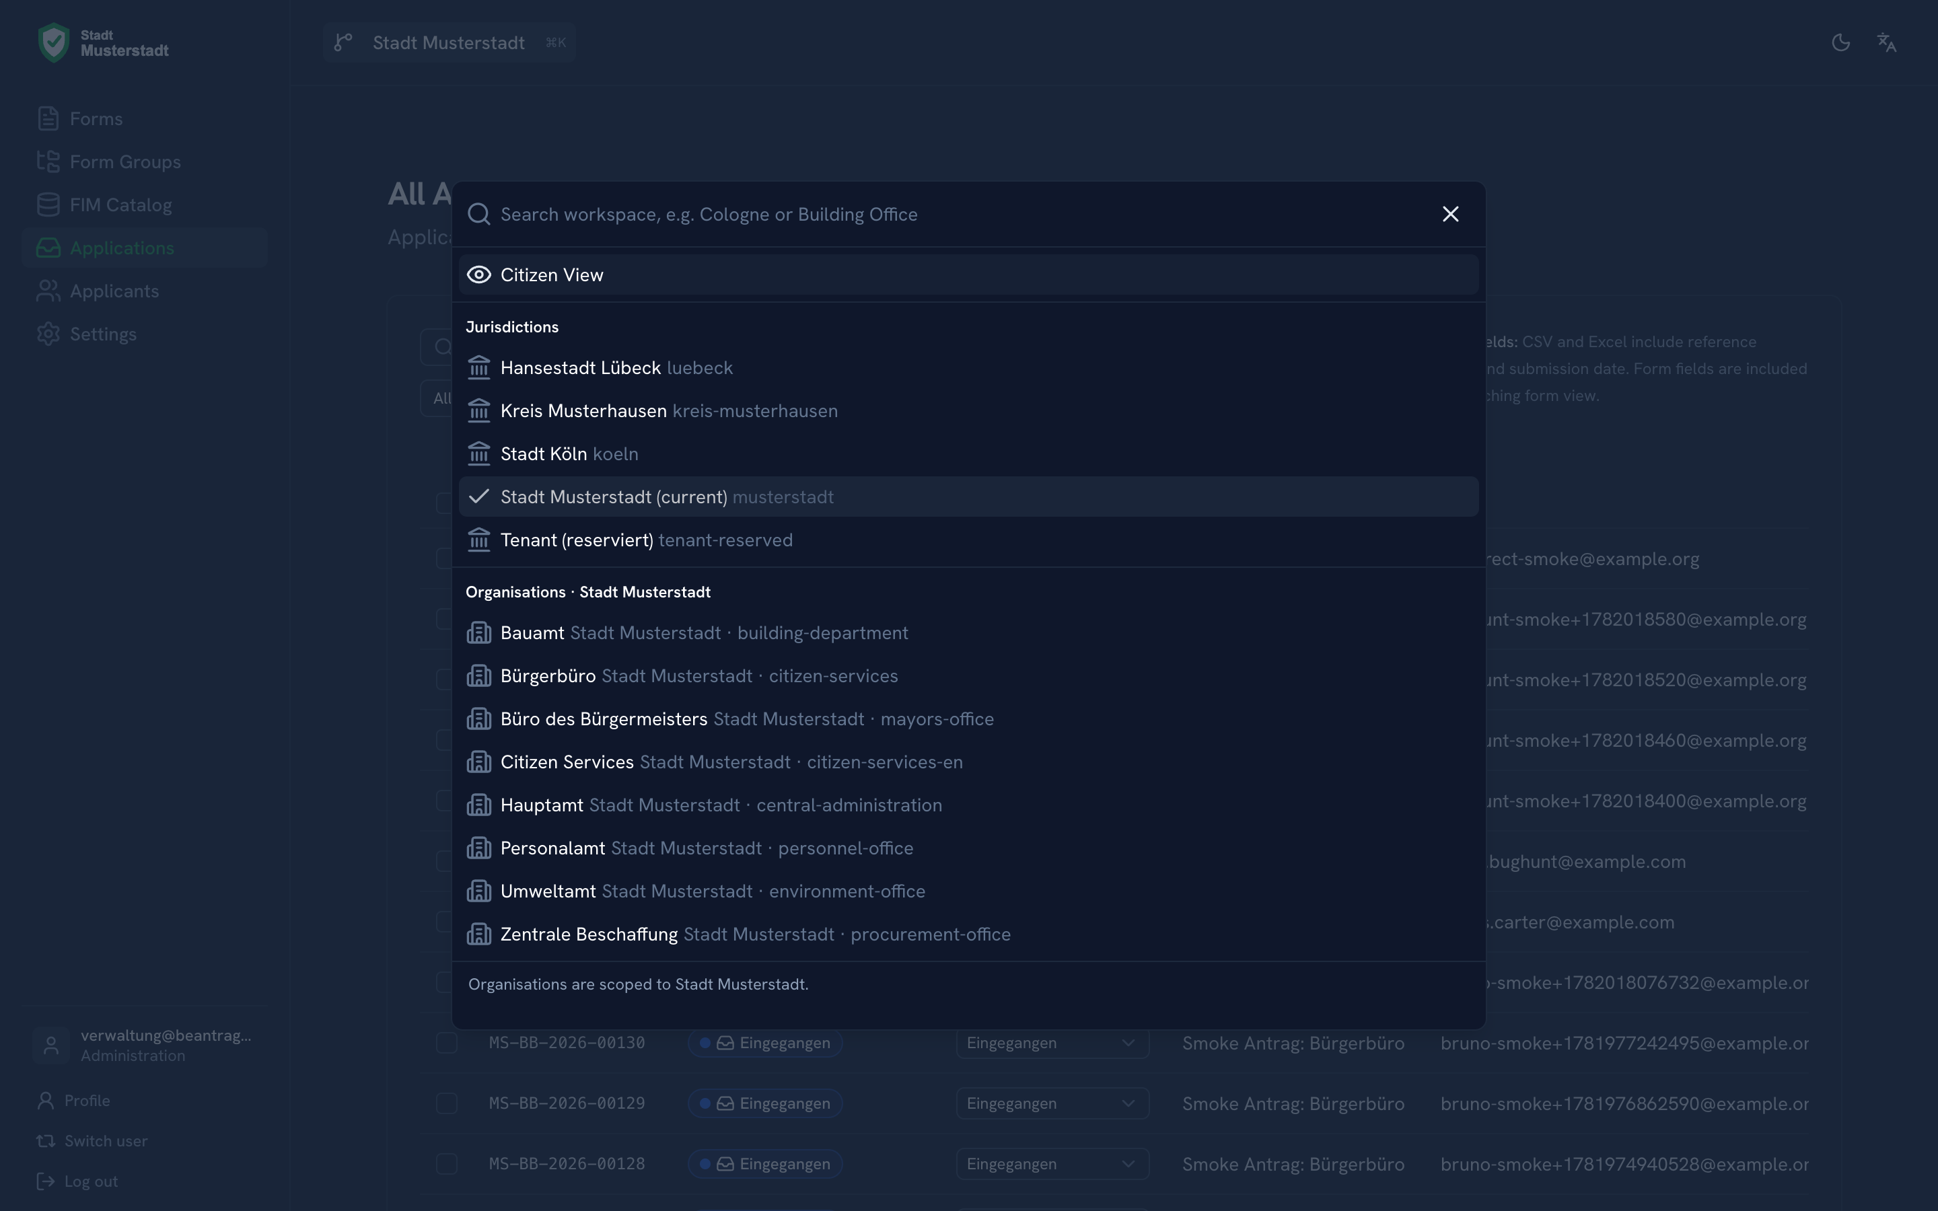The height and width of the screenshot is (1211, 1938).
Task: Open status dropdown for MS-BB-2026-00130
Action: click(1052, 1043)
